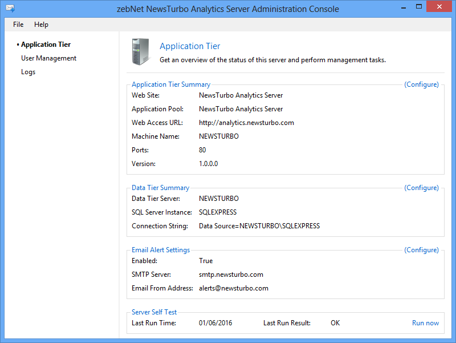This screenshot has width=456, height=343.
Task: Configure the Application Tier Summary settings
Action: [x=421, y=84]
